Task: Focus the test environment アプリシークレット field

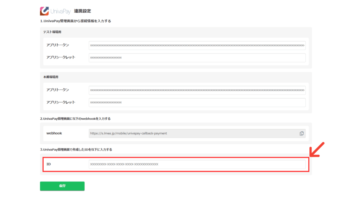Action: click(x=197, y=58)
